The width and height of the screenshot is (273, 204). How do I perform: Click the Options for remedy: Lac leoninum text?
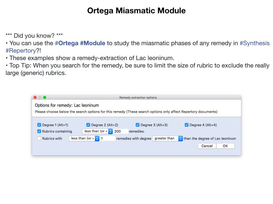pos(67,105)
